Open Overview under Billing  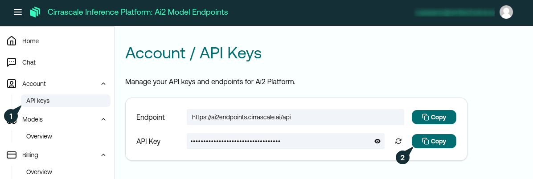coord(39,172)
